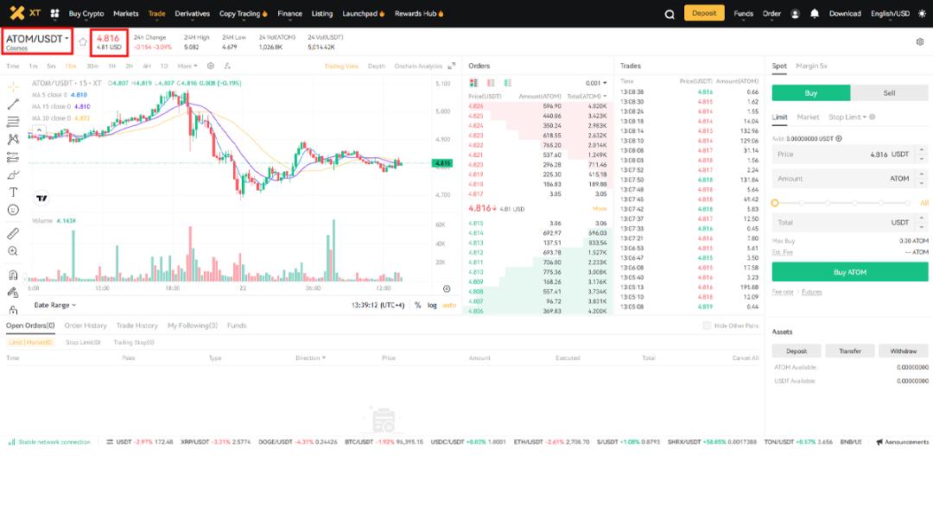933x525 pixels.
Task: Set slider to All
Action: point(924,203)
